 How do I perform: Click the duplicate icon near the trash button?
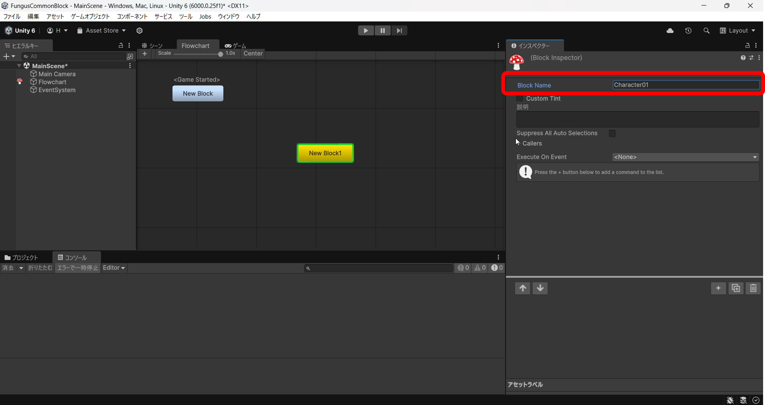736,288
